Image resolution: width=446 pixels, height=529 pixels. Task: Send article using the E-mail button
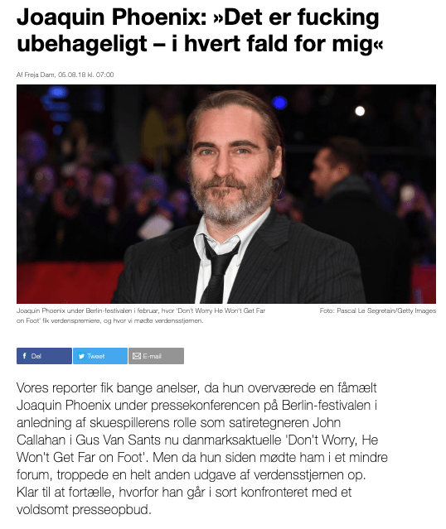[x=156, y=356]
